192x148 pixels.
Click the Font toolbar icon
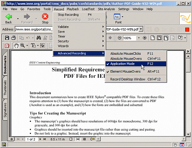point(117,17)
